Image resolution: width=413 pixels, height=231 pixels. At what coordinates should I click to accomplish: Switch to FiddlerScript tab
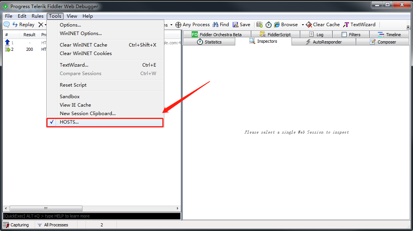coord(275,35)
